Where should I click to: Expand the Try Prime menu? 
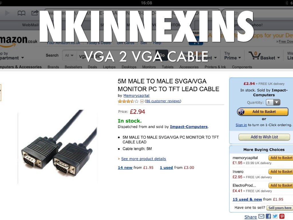232,56
